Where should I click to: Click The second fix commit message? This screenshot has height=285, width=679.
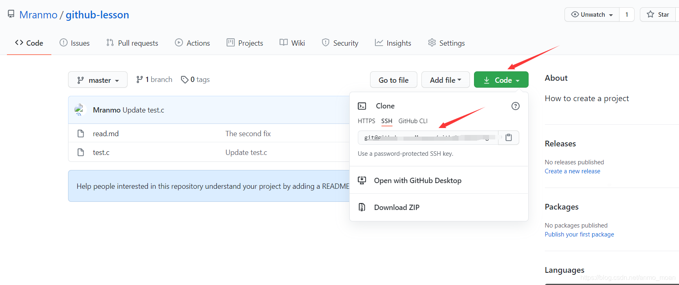[248, 134]
